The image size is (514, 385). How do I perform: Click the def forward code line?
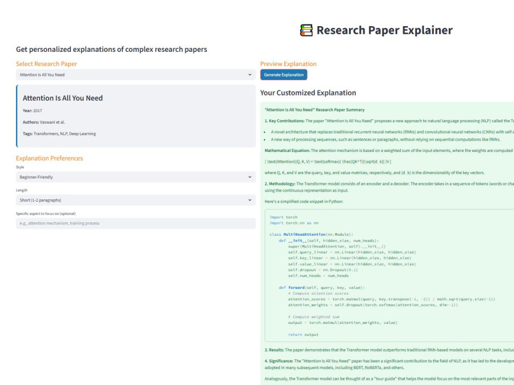[x=321, y=287]
